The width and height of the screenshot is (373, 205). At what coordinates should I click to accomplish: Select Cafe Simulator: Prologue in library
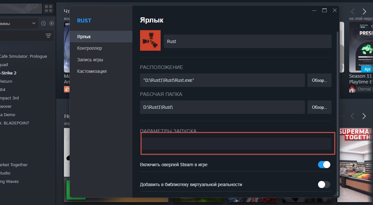click(23, 56)
